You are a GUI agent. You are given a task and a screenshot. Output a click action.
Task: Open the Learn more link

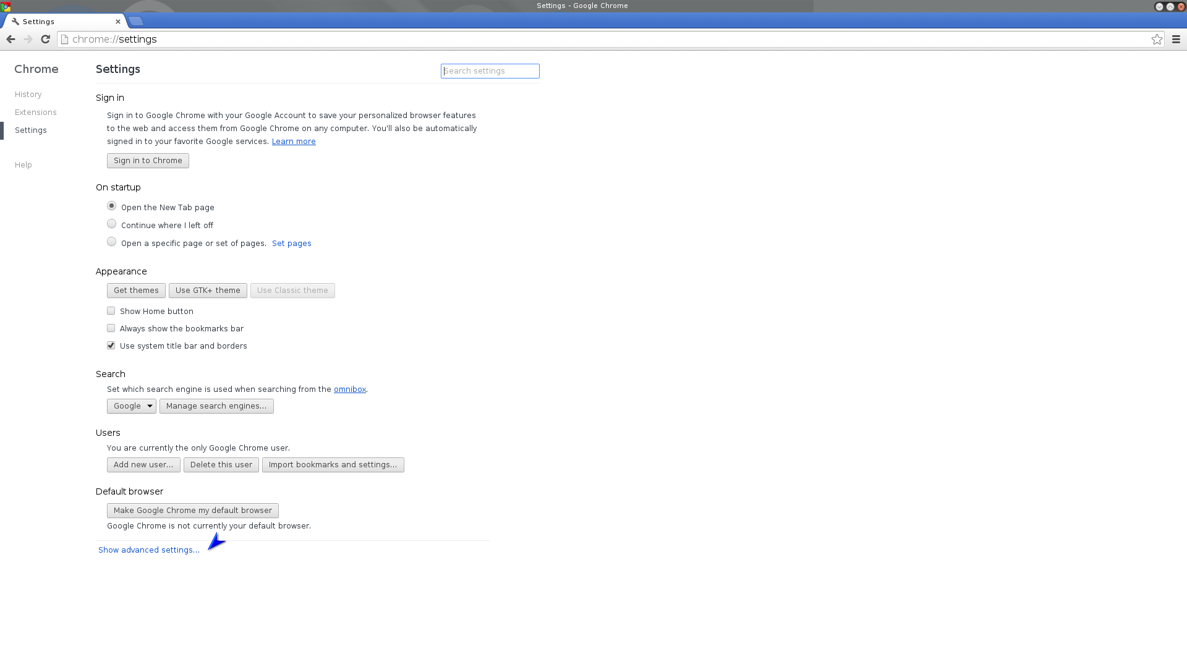pos(294,142)
